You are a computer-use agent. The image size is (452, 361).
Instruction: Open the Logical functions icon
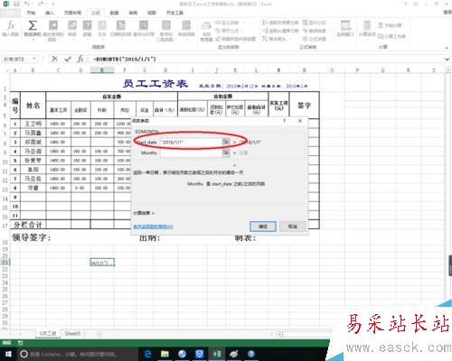[87, 25]
